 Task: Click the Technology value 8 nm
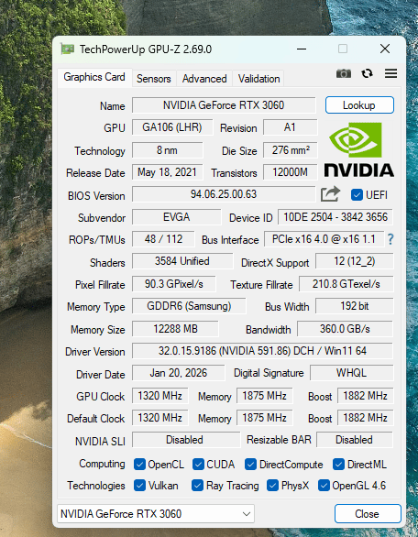coord(167,150)
